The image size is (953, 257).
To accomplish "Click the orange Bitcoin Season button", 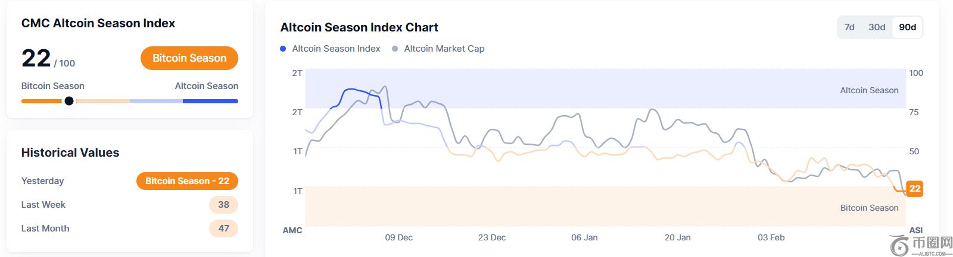I will 189,58.
